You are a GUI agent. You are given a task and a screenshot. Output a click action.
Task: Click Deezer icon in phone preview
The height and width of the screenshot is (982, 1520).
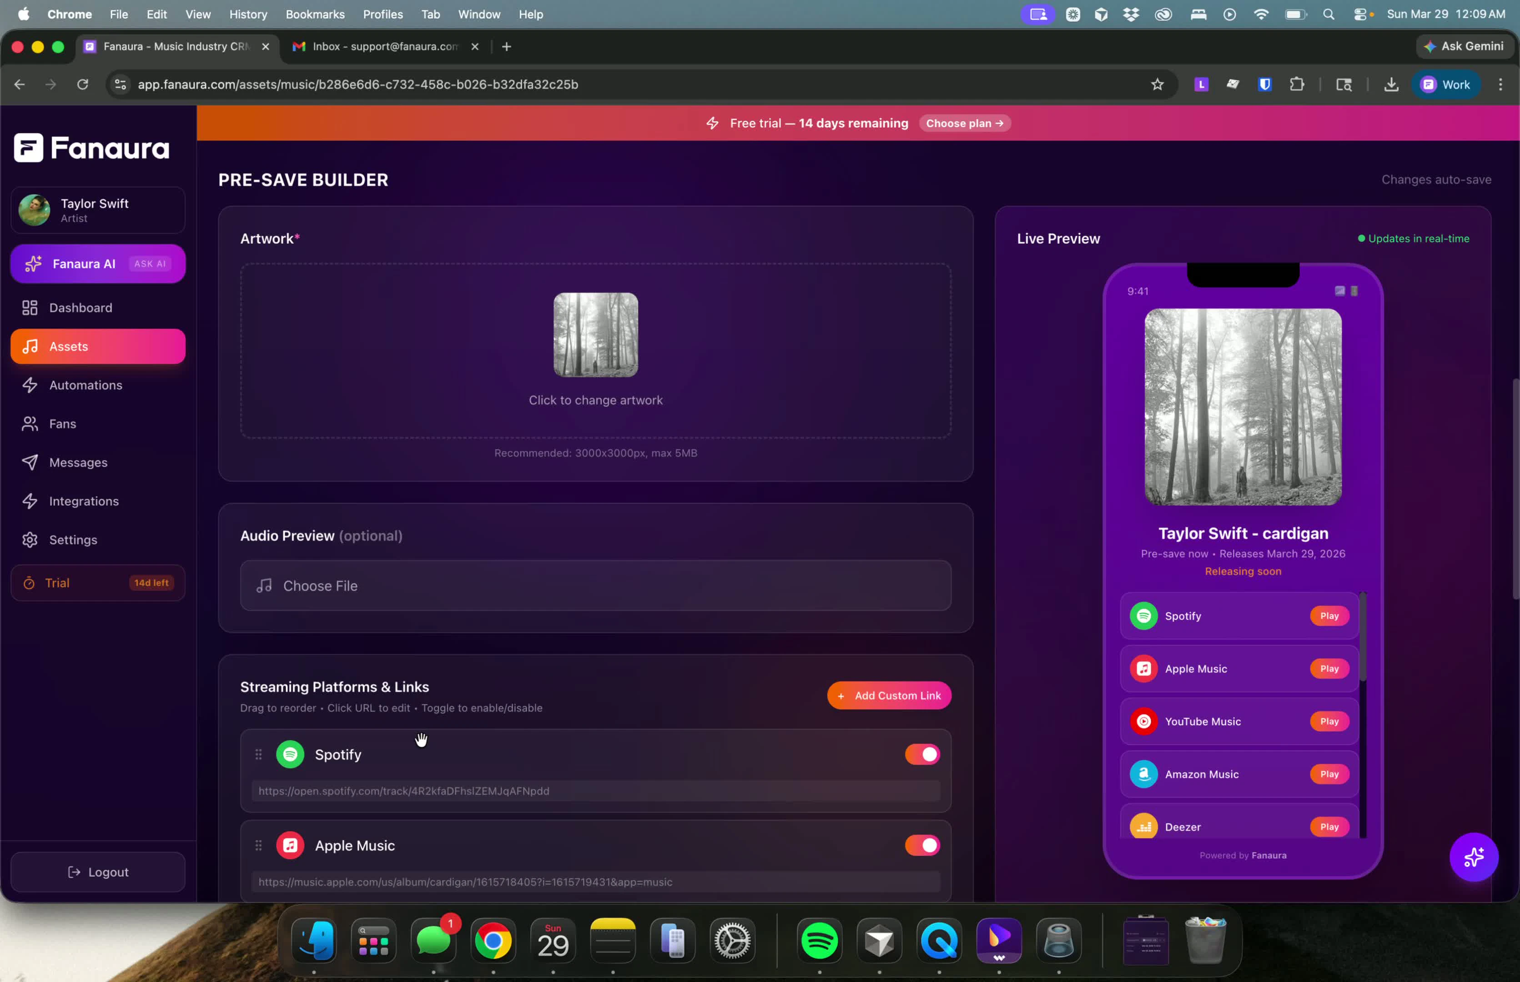(x=1144, y=827)
